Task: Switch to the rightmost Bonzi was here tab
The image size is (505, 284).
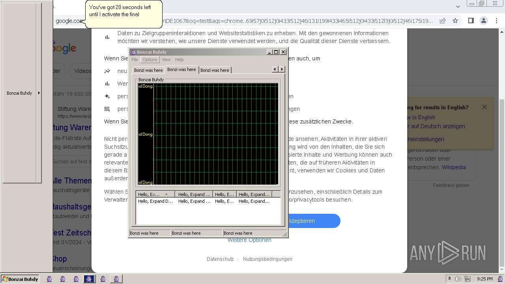Action: [215, 70]
